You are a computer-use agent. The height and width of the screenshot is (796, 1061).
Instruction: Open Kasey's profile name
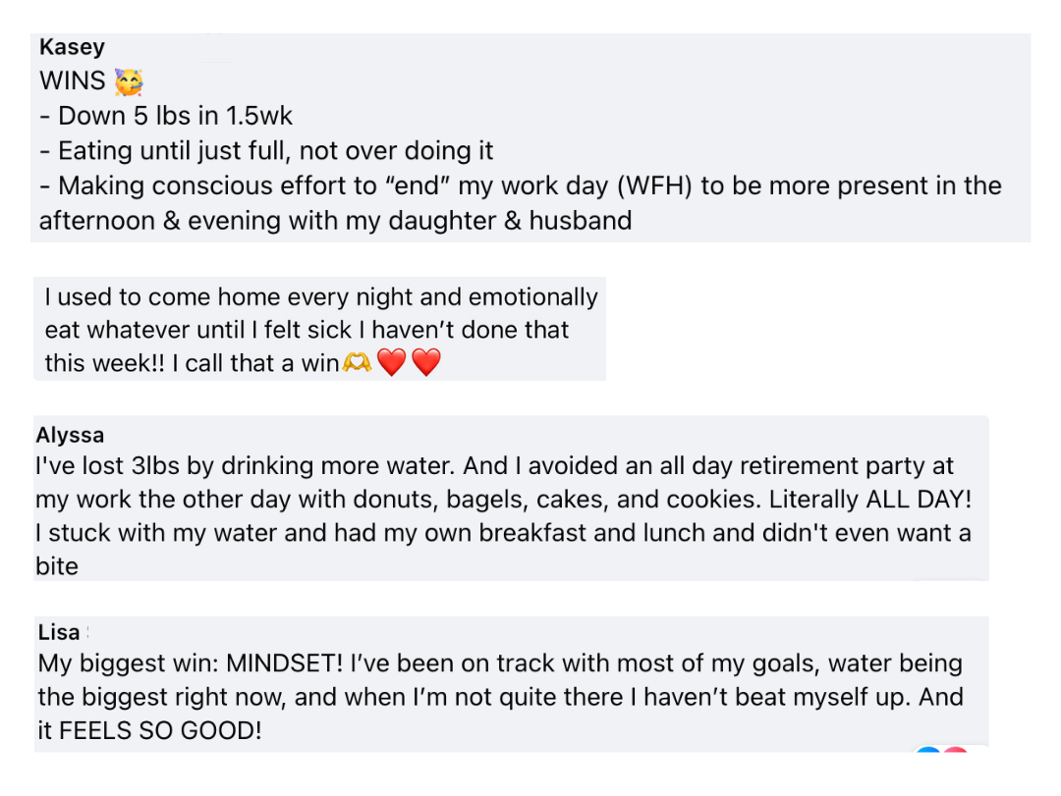(x=73, y=47)
